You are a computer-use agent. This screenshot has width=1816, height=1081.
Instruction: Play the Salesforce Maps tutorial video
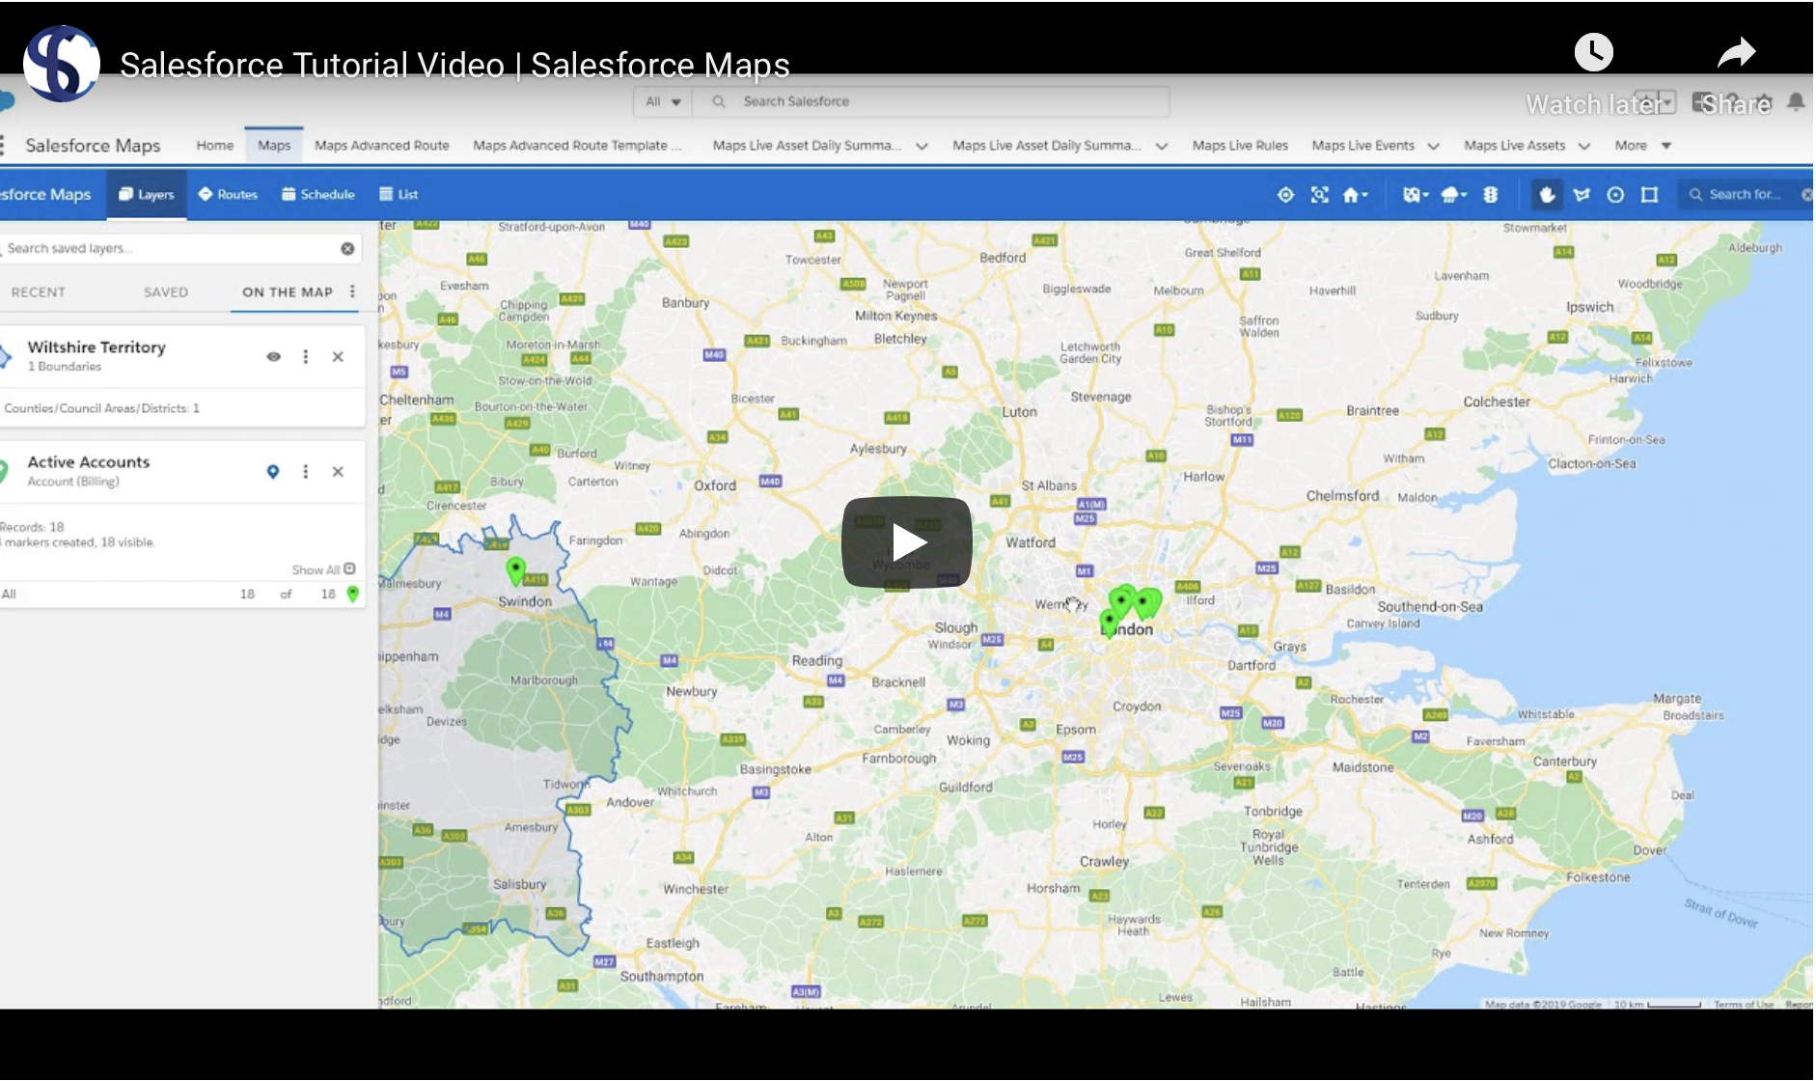pyautogui.click(x=907, y=541)
